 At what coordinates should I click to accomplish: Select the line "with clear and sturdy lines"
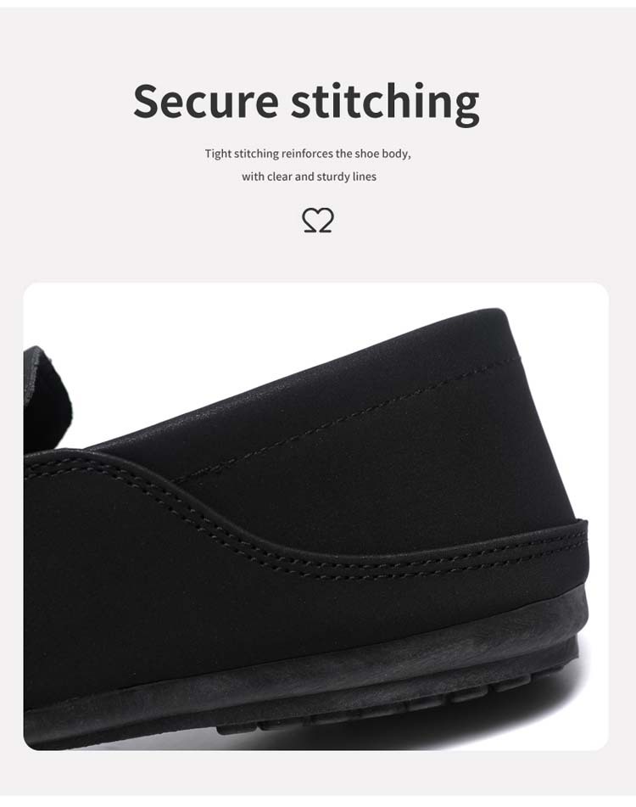(309, 177)
